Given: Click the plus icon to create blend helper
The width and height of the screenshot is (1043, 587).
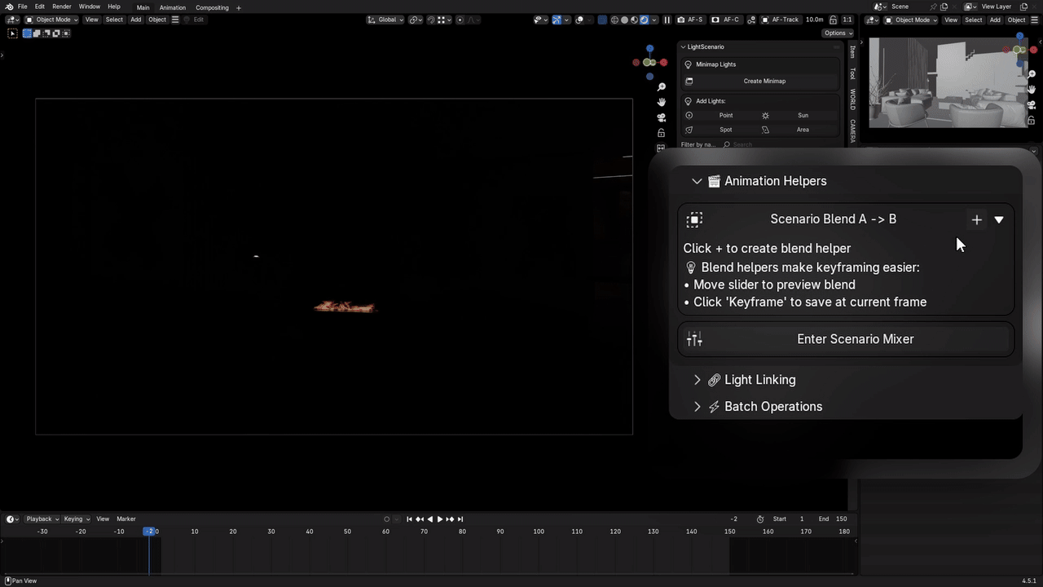Looking at the screenshot, I should pyautogui.click(x=976, y=219).
